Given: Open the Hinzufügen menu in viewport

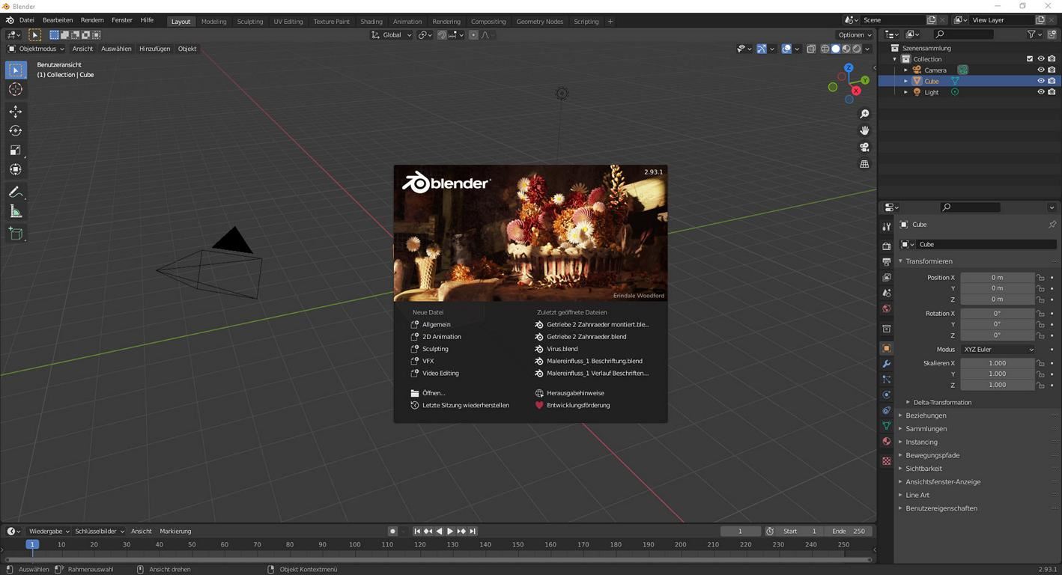Looking at the screenshot, I should [154, 49].
